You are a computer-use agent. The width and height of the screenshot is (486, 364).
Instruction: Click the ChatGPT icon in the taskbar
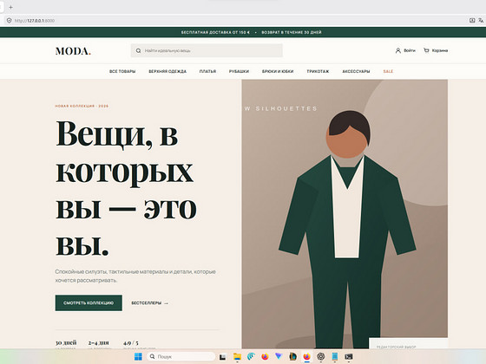point(321,356)
